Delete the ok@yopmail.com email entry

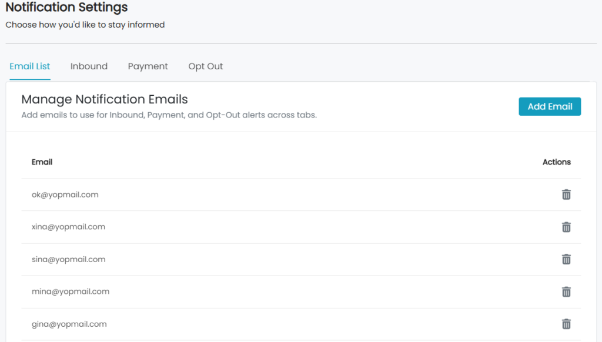coord(566,195)
